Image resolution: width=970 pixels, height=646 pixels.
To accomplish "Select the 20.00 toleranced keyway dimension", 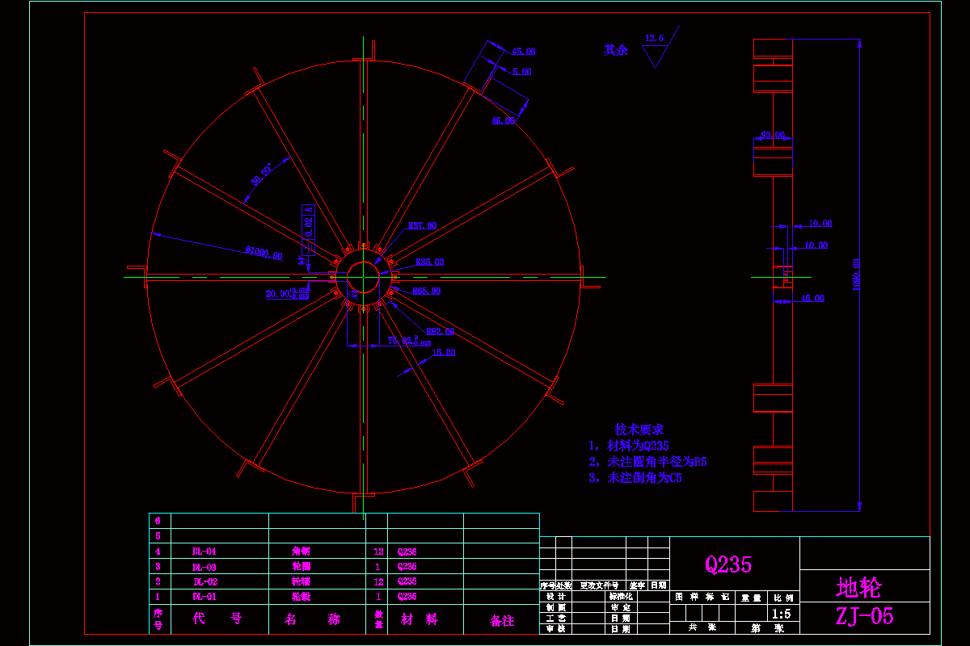I will tap(287, 294).
